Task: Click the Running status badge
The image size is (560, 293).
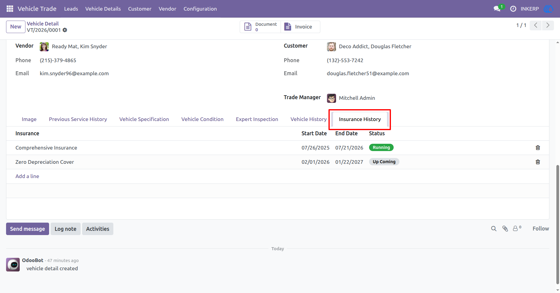Action: click(x=381, y=147)
